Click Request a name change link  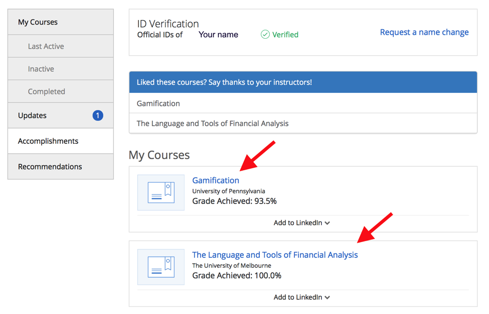[x=424, y=32]
